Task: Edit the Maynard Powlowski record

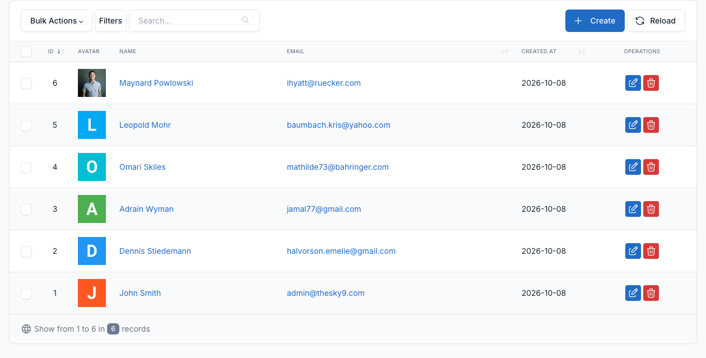Action: pyautogui.click(x=633, y=83)
